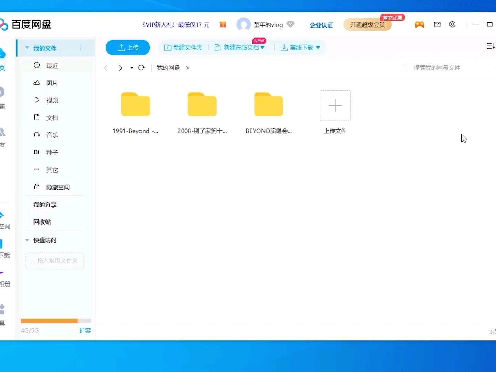Open the game controller icon

point(420,24)
